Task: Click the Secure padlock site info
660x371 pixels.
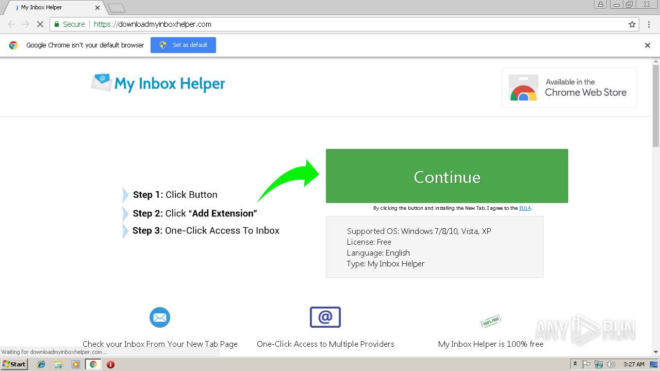Action: click(x=69, y=24)
